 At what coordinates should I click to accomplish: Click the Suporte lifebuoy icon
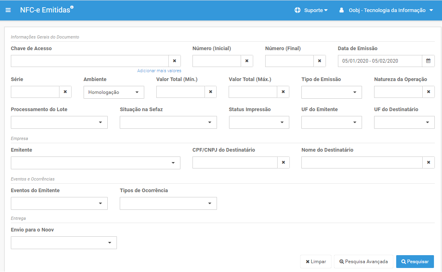297,10
